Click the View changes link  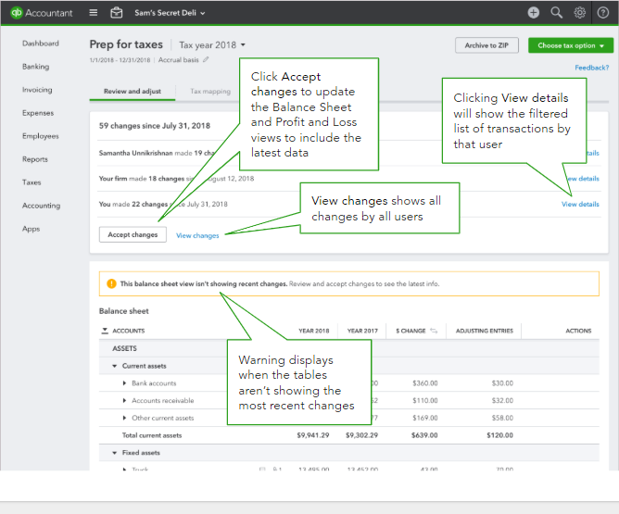(197, 235)
